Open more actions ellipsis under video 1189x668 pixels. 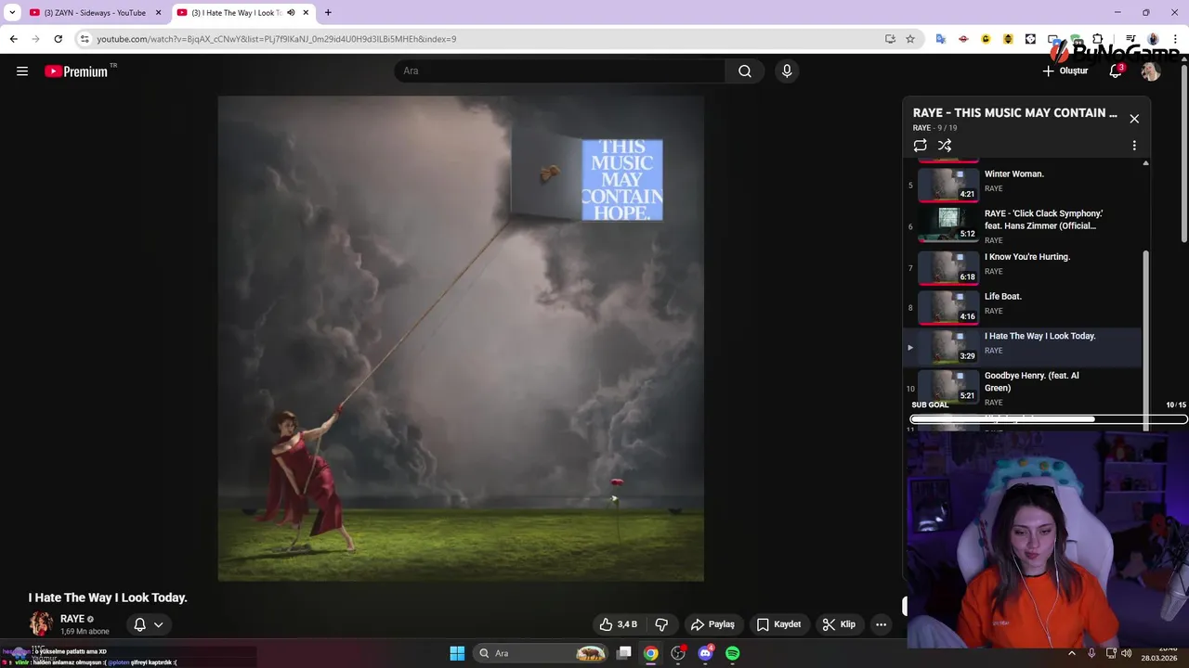coord(882,624)
